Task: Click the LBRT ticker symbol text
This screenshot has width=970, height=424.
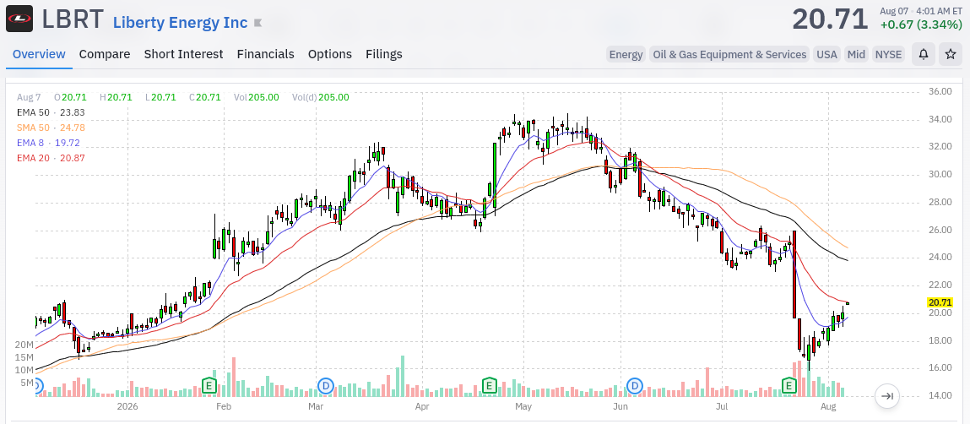Action: click(73, 19)
